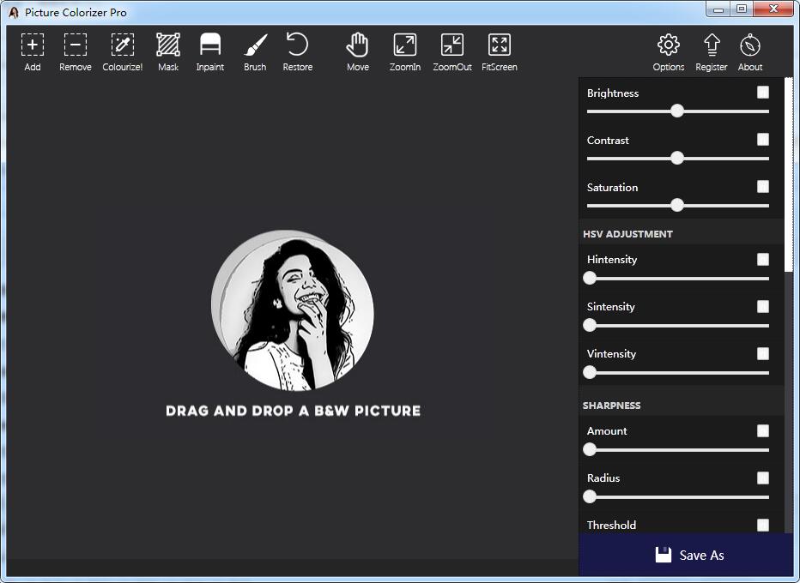Open the Inpaint tool
This screenshot has width=800, height=583.
[x=210, y=50]
